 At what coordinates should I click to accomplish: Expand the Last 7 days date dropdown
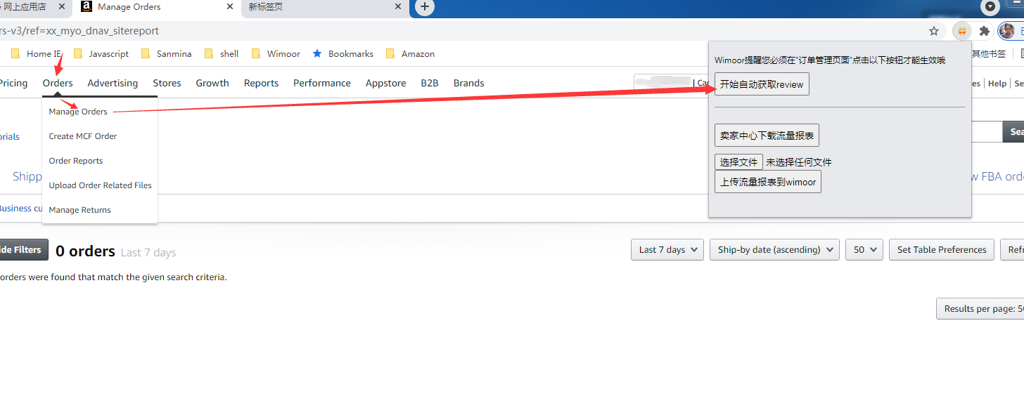[667, 250]
